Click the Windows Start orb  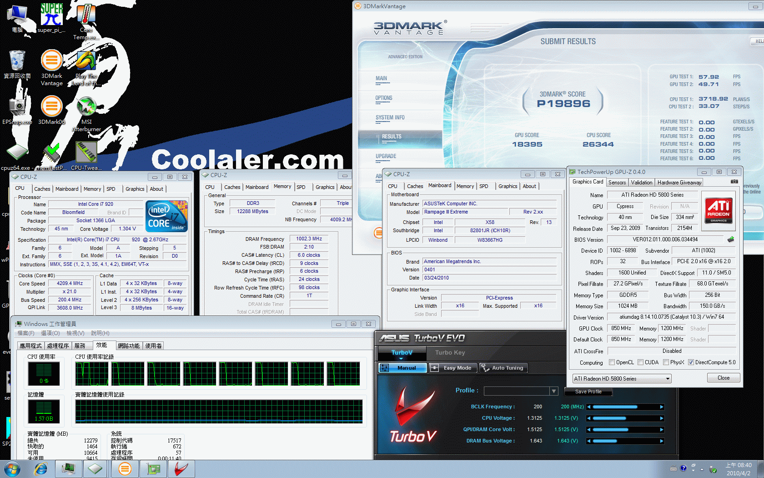point(12,469)
